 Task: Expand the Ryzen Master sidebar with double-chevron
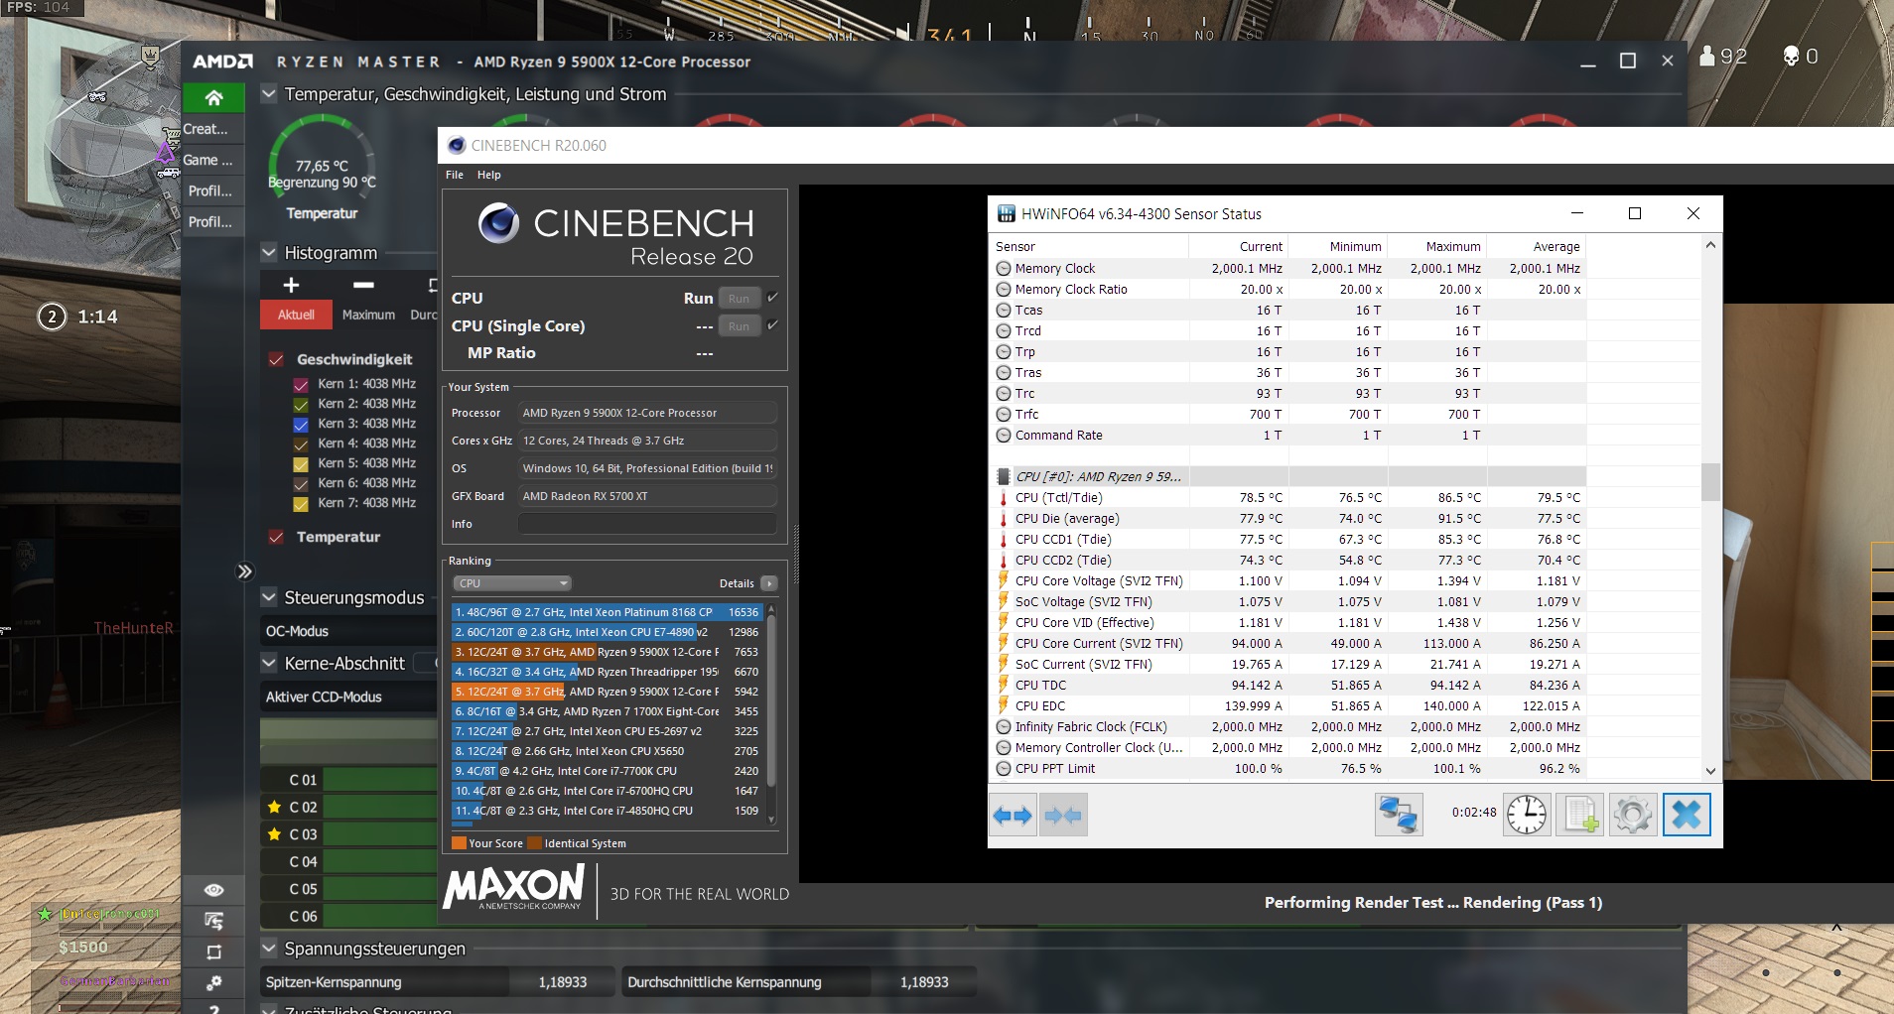click(244, 571)
